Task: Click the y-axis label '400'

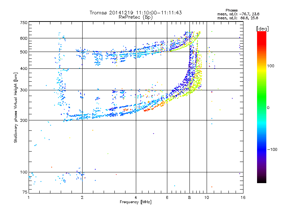Action: pyautogui.click(x=24, y=68)
